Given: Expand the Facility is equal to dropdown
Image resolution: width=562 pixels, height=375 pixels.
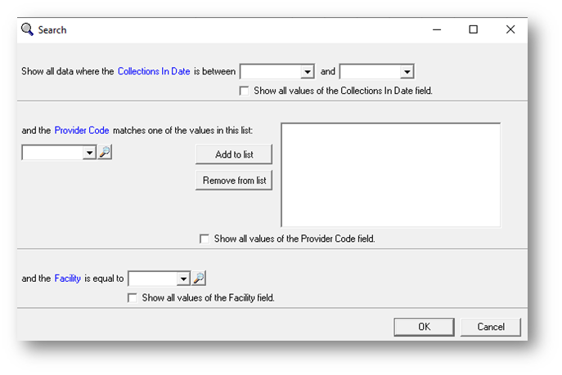Looking at the screenshot, I should pyautogui.click(x=183, y=279).
